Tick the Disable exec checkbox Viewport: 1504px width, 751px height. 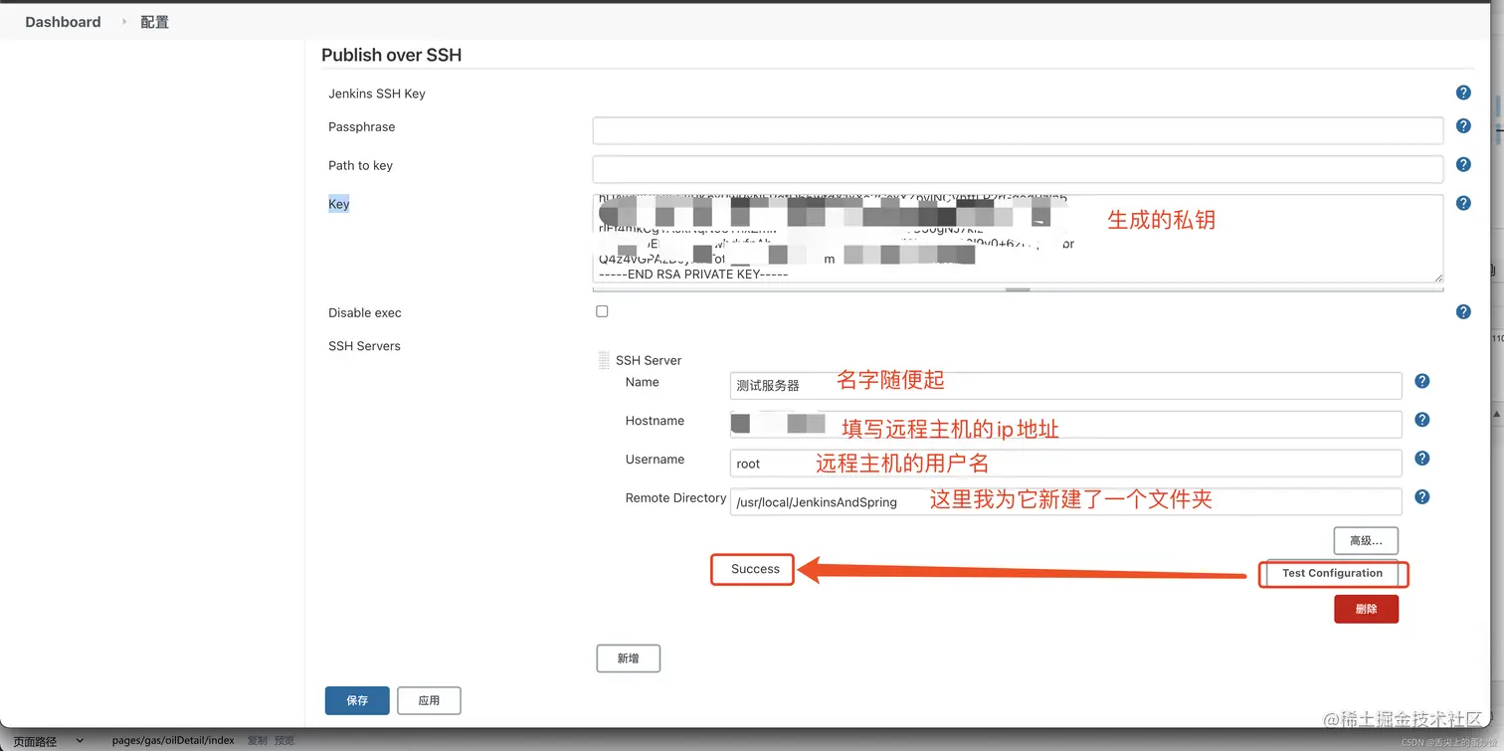tap(602, 311)
